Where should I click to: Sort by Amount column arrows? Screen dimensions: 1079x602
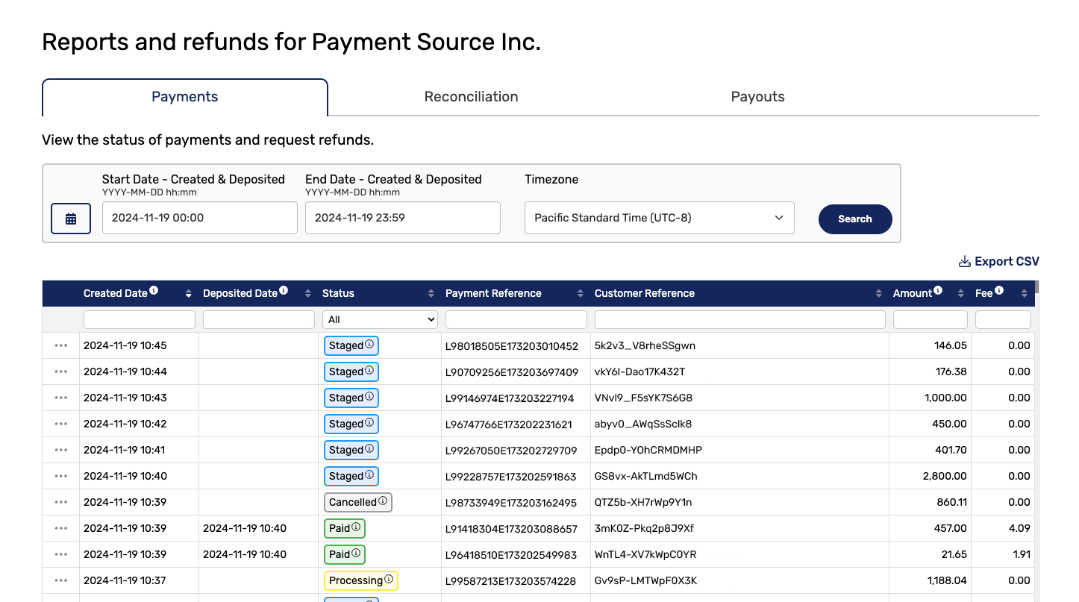click(961, 294)
